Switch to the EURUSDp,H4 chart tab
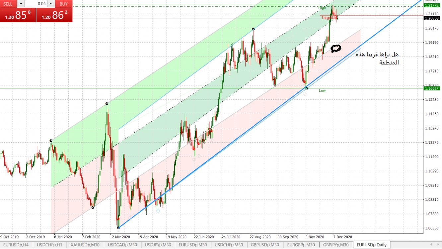Image resolution: width=442 pixels, height=249 pixels. [x=16, y=245]
